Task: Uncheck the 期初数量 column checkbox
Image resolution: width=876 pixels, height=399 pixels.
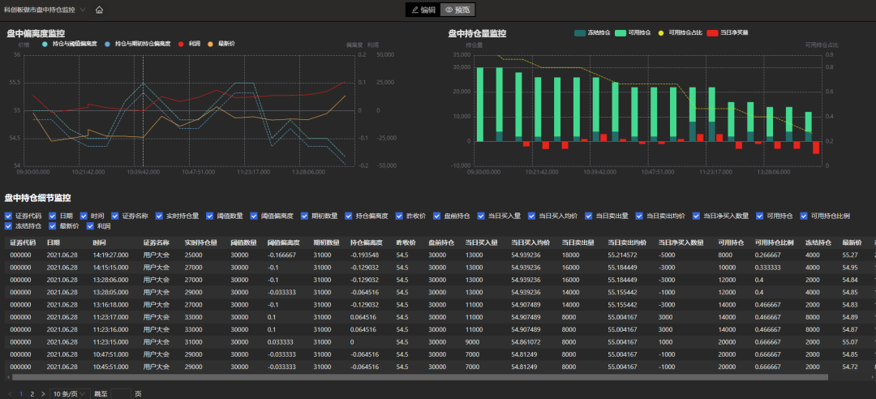Action: pos(304,216)
